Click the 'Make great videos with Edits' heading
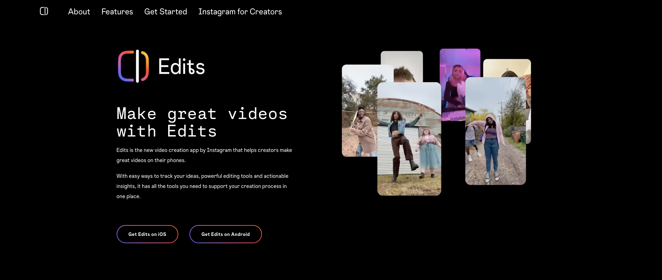The image size is (662, 280). click(202, 122)
